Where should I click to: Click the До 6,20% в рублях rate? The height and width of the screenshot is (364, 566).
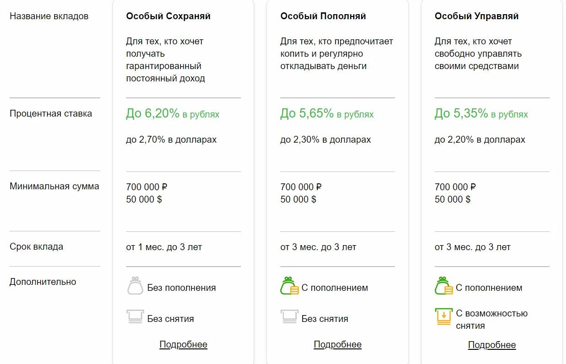click(x=173, y=114)
